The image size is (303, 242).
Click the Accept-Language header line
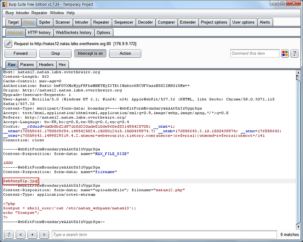(66, 122)
